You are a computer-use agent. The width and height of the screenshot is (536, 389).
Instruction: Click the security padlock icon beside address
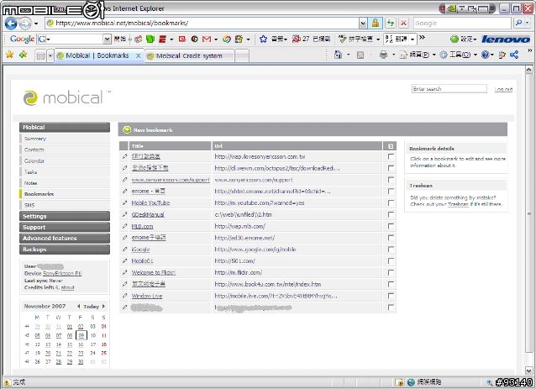pos(375,23)
